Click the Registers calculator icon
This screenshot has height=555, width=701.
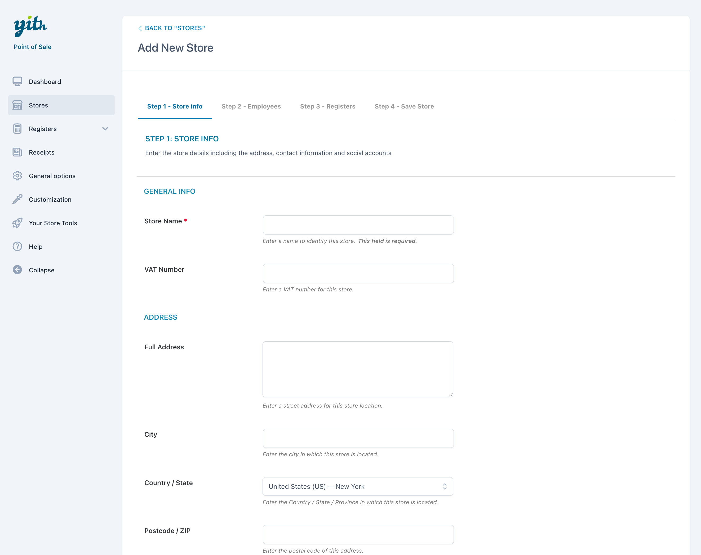click(x=17, y=129)
